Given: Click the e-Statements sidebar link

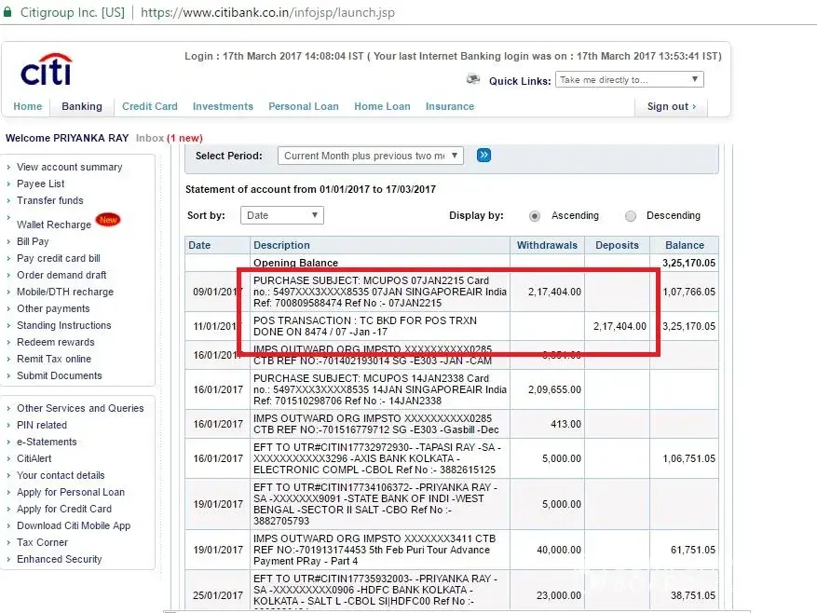Looking at the screenshot, I should pos(47,442).
